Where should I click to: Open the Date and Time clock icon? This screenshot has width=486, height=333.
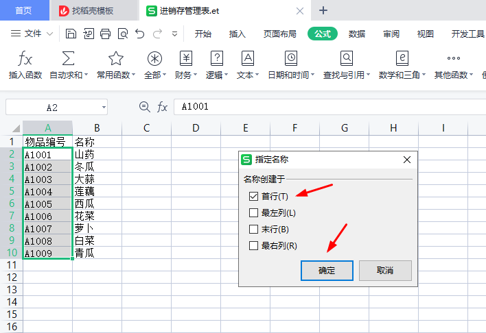(x=291, y=58)
